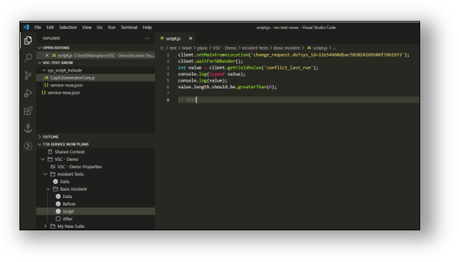Open the Source Control view icon

pyautogui.click(x=28, y=76)
